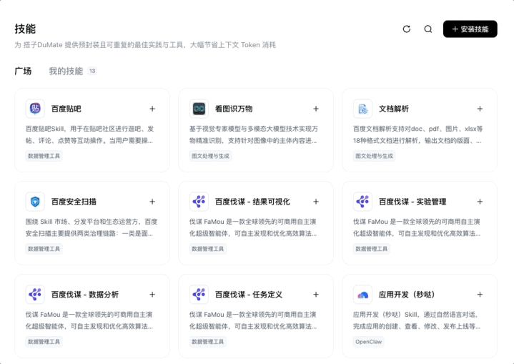Add the 百度贴吧 skill with plus icon

(152, 109)
